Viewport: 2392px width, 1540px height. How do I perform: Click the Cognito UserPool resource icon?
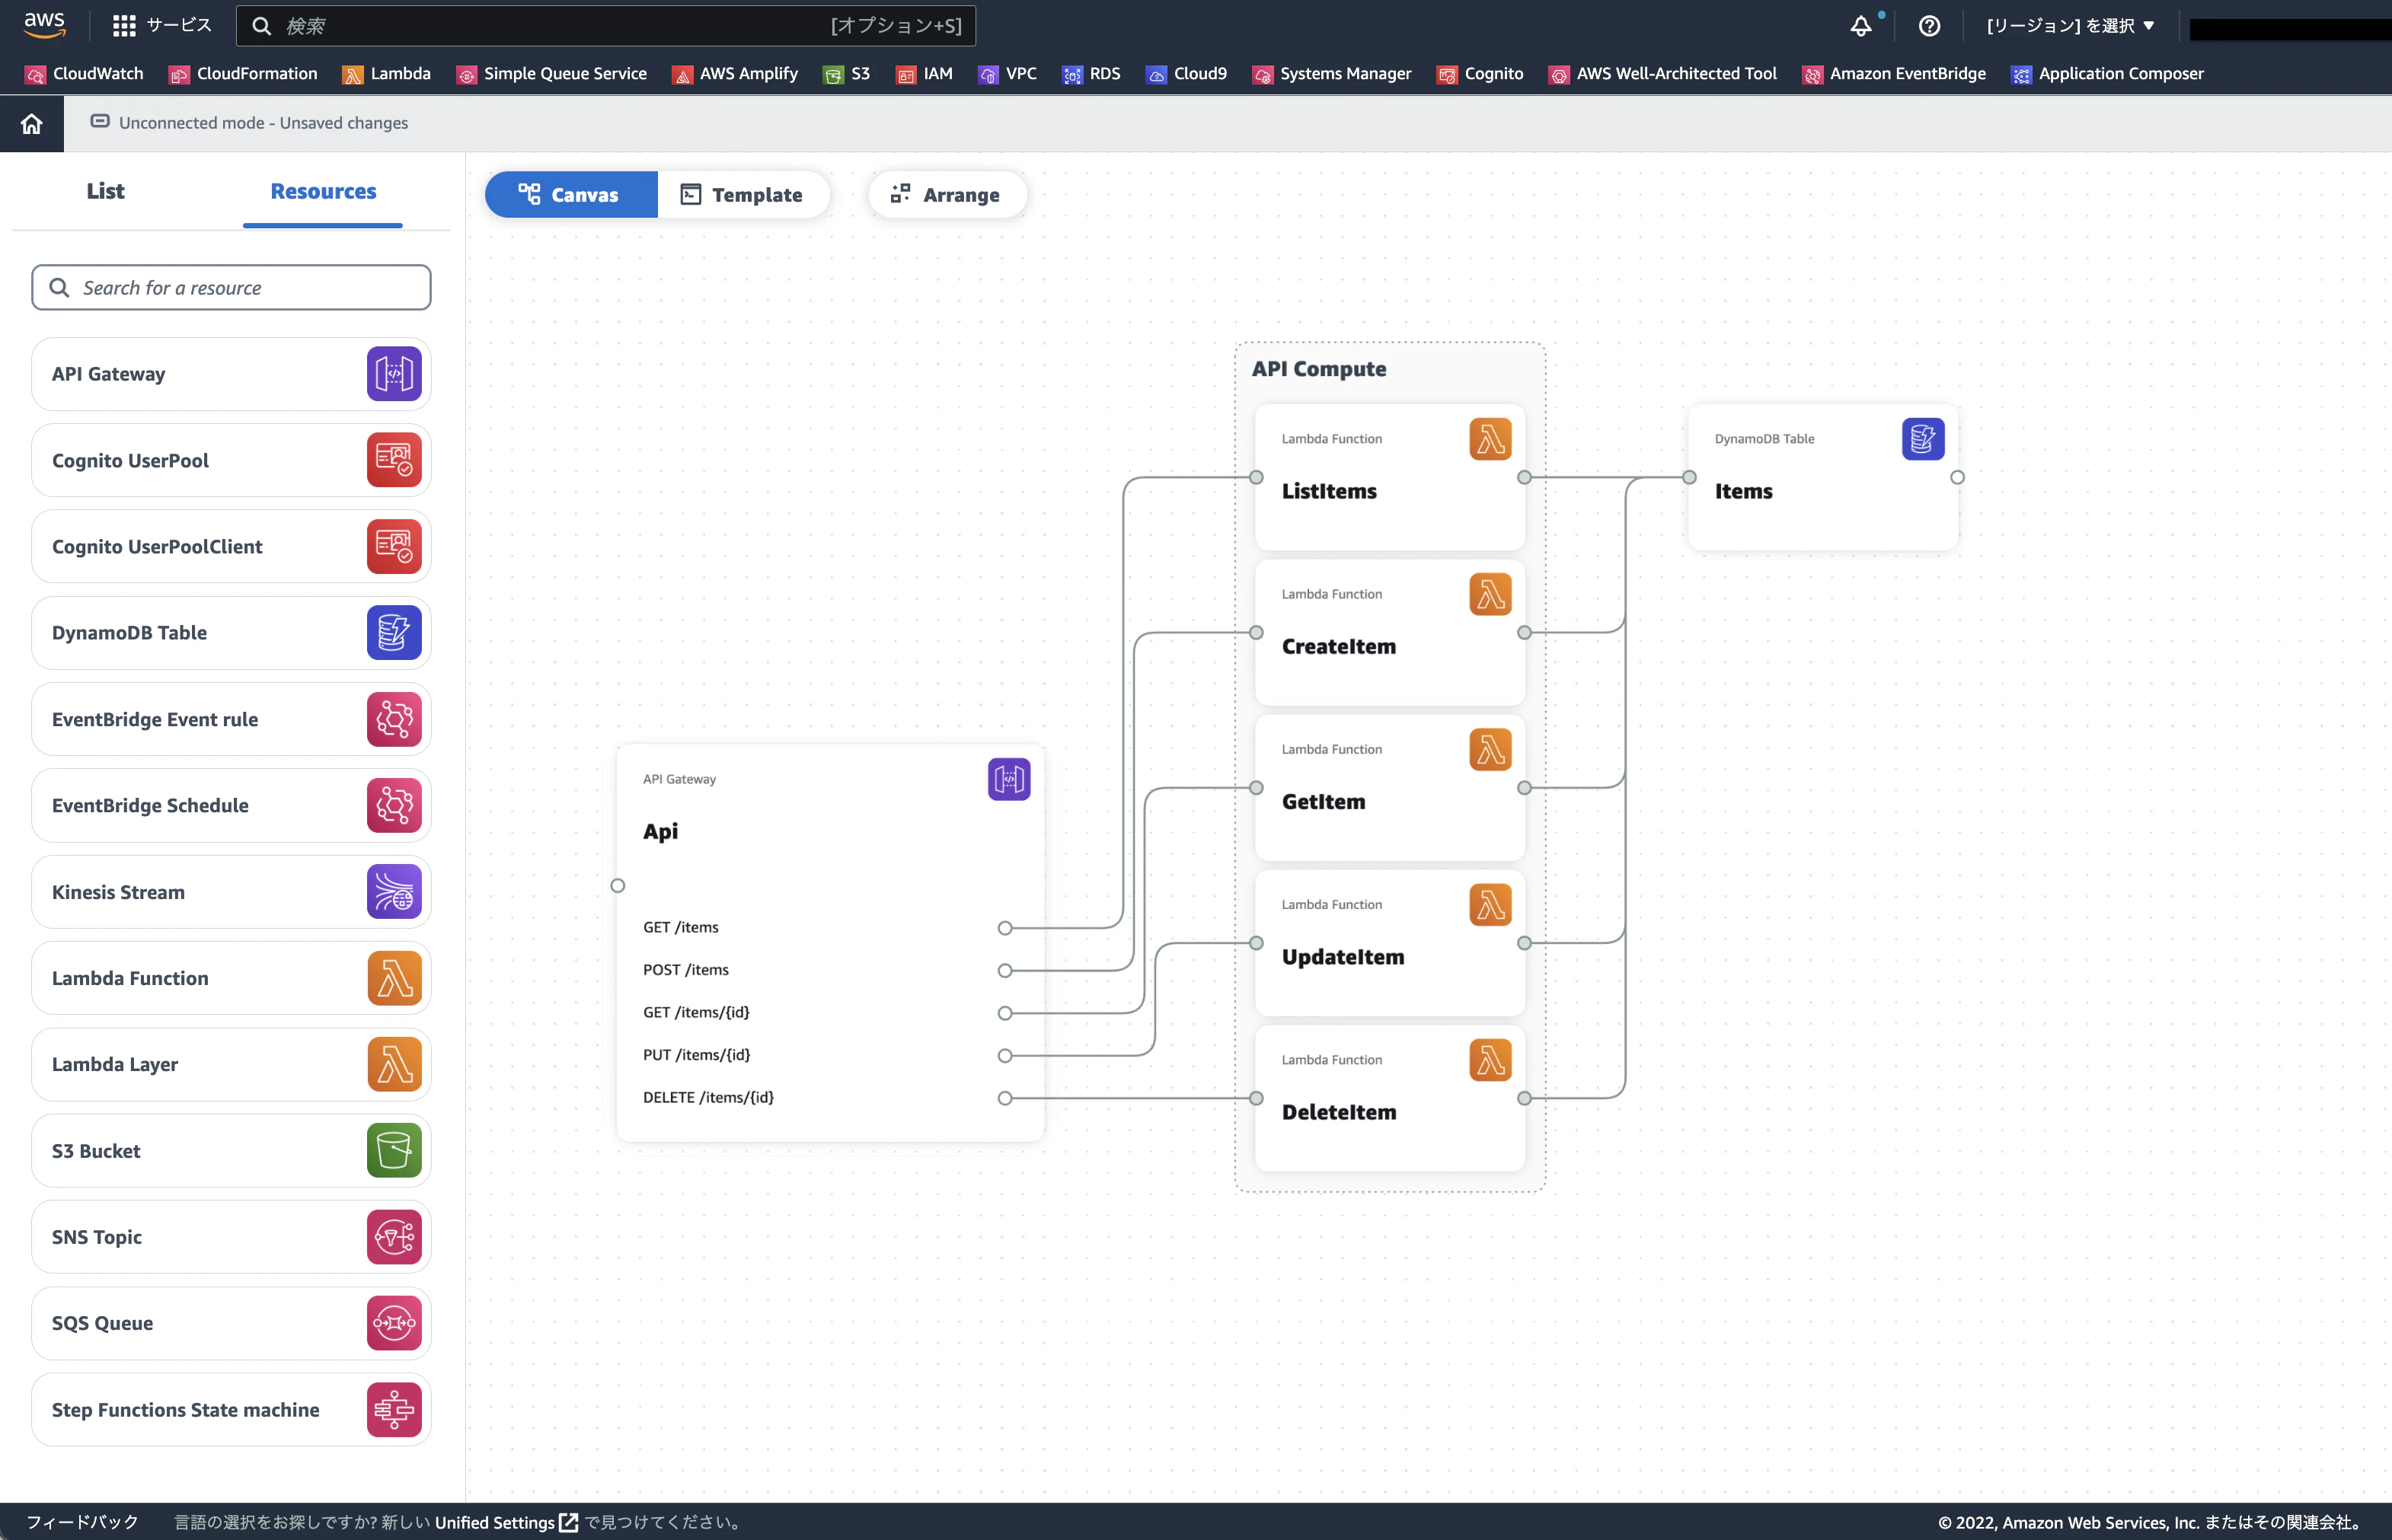tap(394, 460)
